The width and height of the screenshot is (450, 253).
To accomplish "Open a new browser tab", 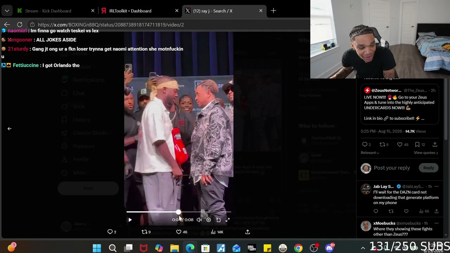I will 274,11.
